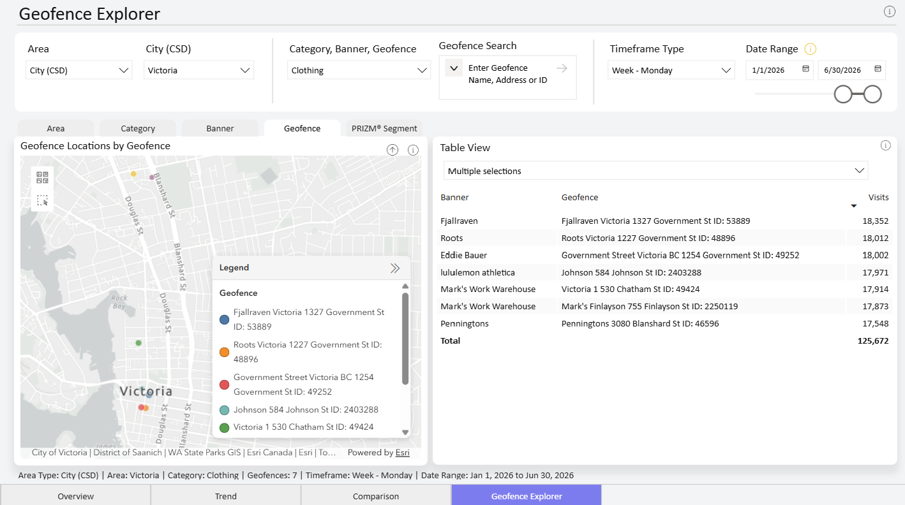Open the Multiple selections dropdown in Table View
This screenshot has width=905, height=505.
click(x=655, y=171)
